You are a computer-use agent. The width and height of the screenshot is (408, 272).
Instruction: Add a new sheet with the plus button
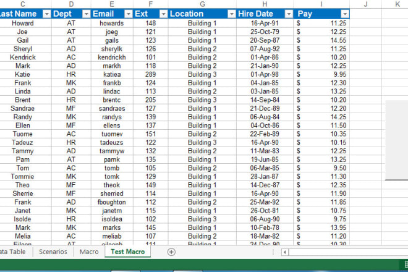(x=172, y=252)
